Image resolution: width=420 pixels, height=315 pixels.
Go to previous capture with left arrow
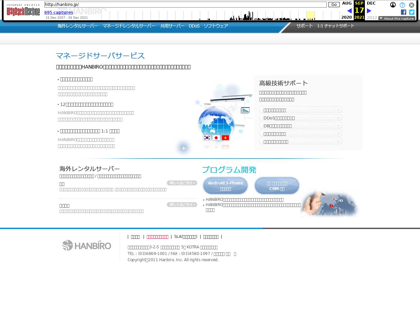pyautogui.click(x=349, y=11)
